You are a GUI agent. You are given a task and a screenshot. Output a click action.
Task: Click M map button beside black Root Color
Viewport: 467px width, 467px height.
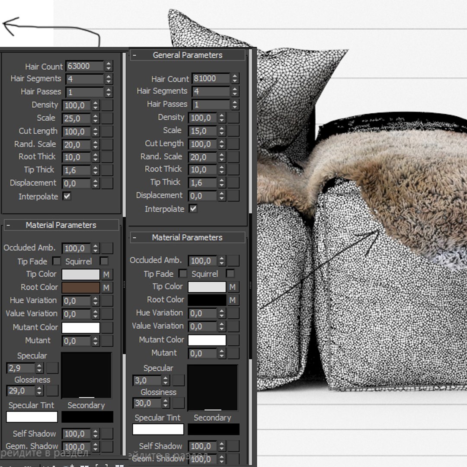point(233,300)
